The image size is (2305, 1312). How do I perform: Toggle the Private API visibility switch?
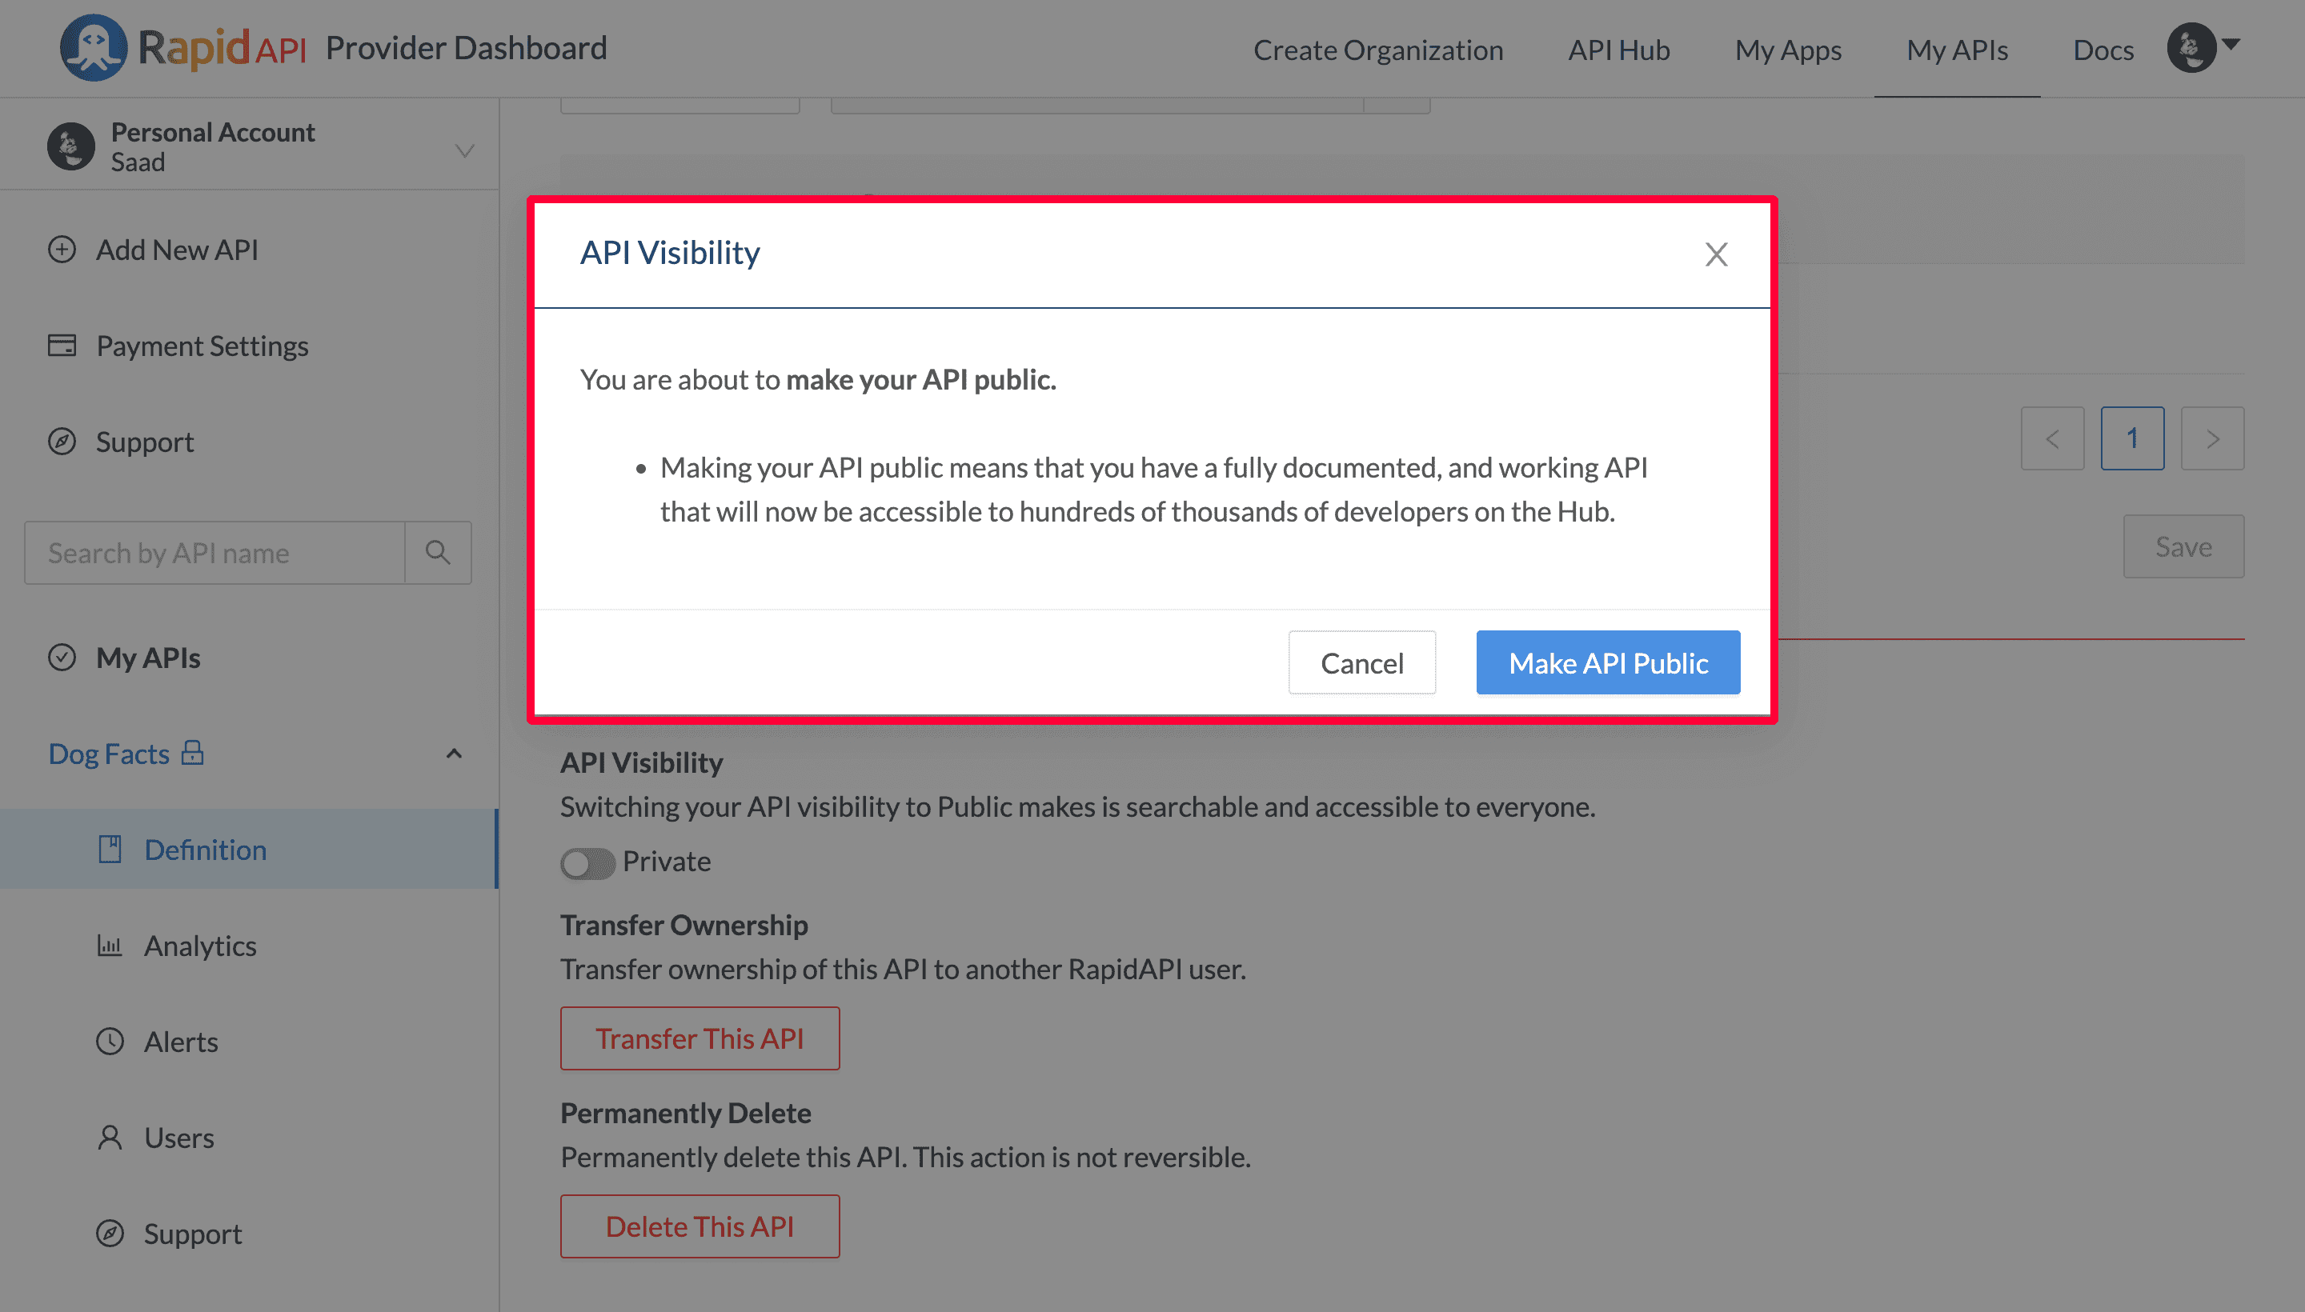pos(584,861)
